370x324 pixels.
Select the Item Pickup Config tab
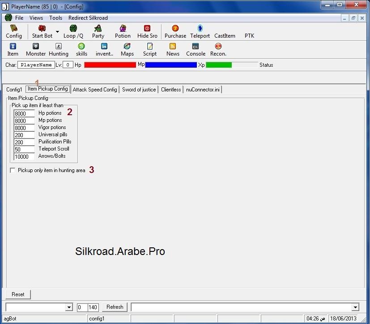tap(48, 89)
